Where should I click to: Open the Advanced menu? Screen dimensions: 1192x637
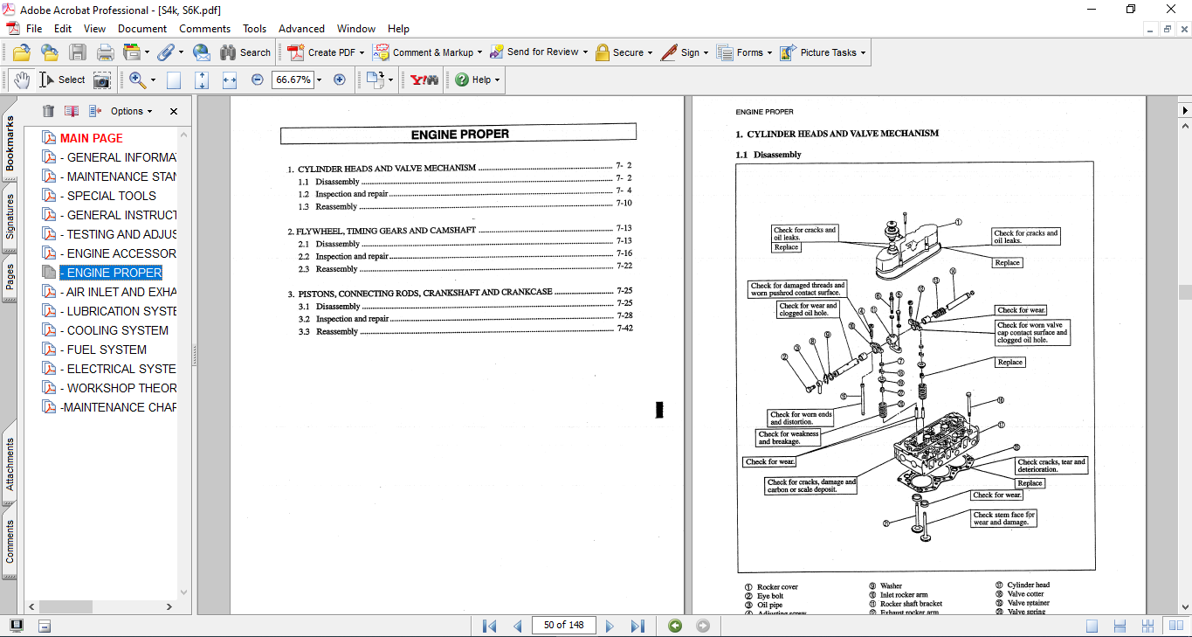pyautogui.click(x=303, y=29)
